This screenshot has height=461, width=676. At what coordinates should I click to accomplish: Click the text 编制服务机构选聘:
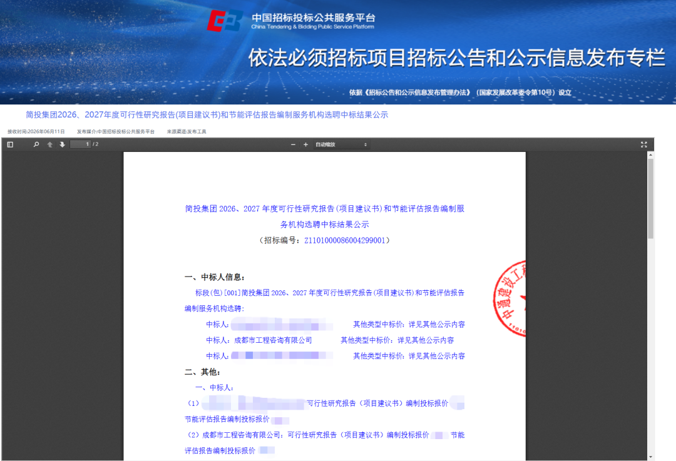click(x=215, y=309)
